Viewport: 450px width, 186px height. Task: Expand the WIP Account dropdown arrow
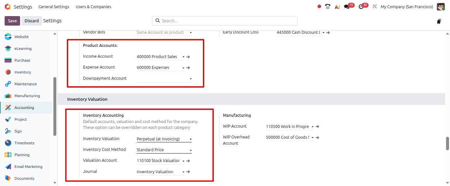313,127
